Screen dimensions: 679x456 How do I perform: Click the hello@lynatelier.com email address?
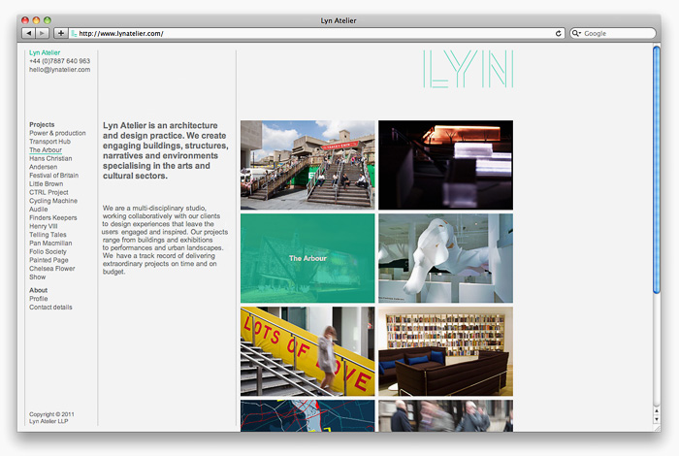(60, 69)
